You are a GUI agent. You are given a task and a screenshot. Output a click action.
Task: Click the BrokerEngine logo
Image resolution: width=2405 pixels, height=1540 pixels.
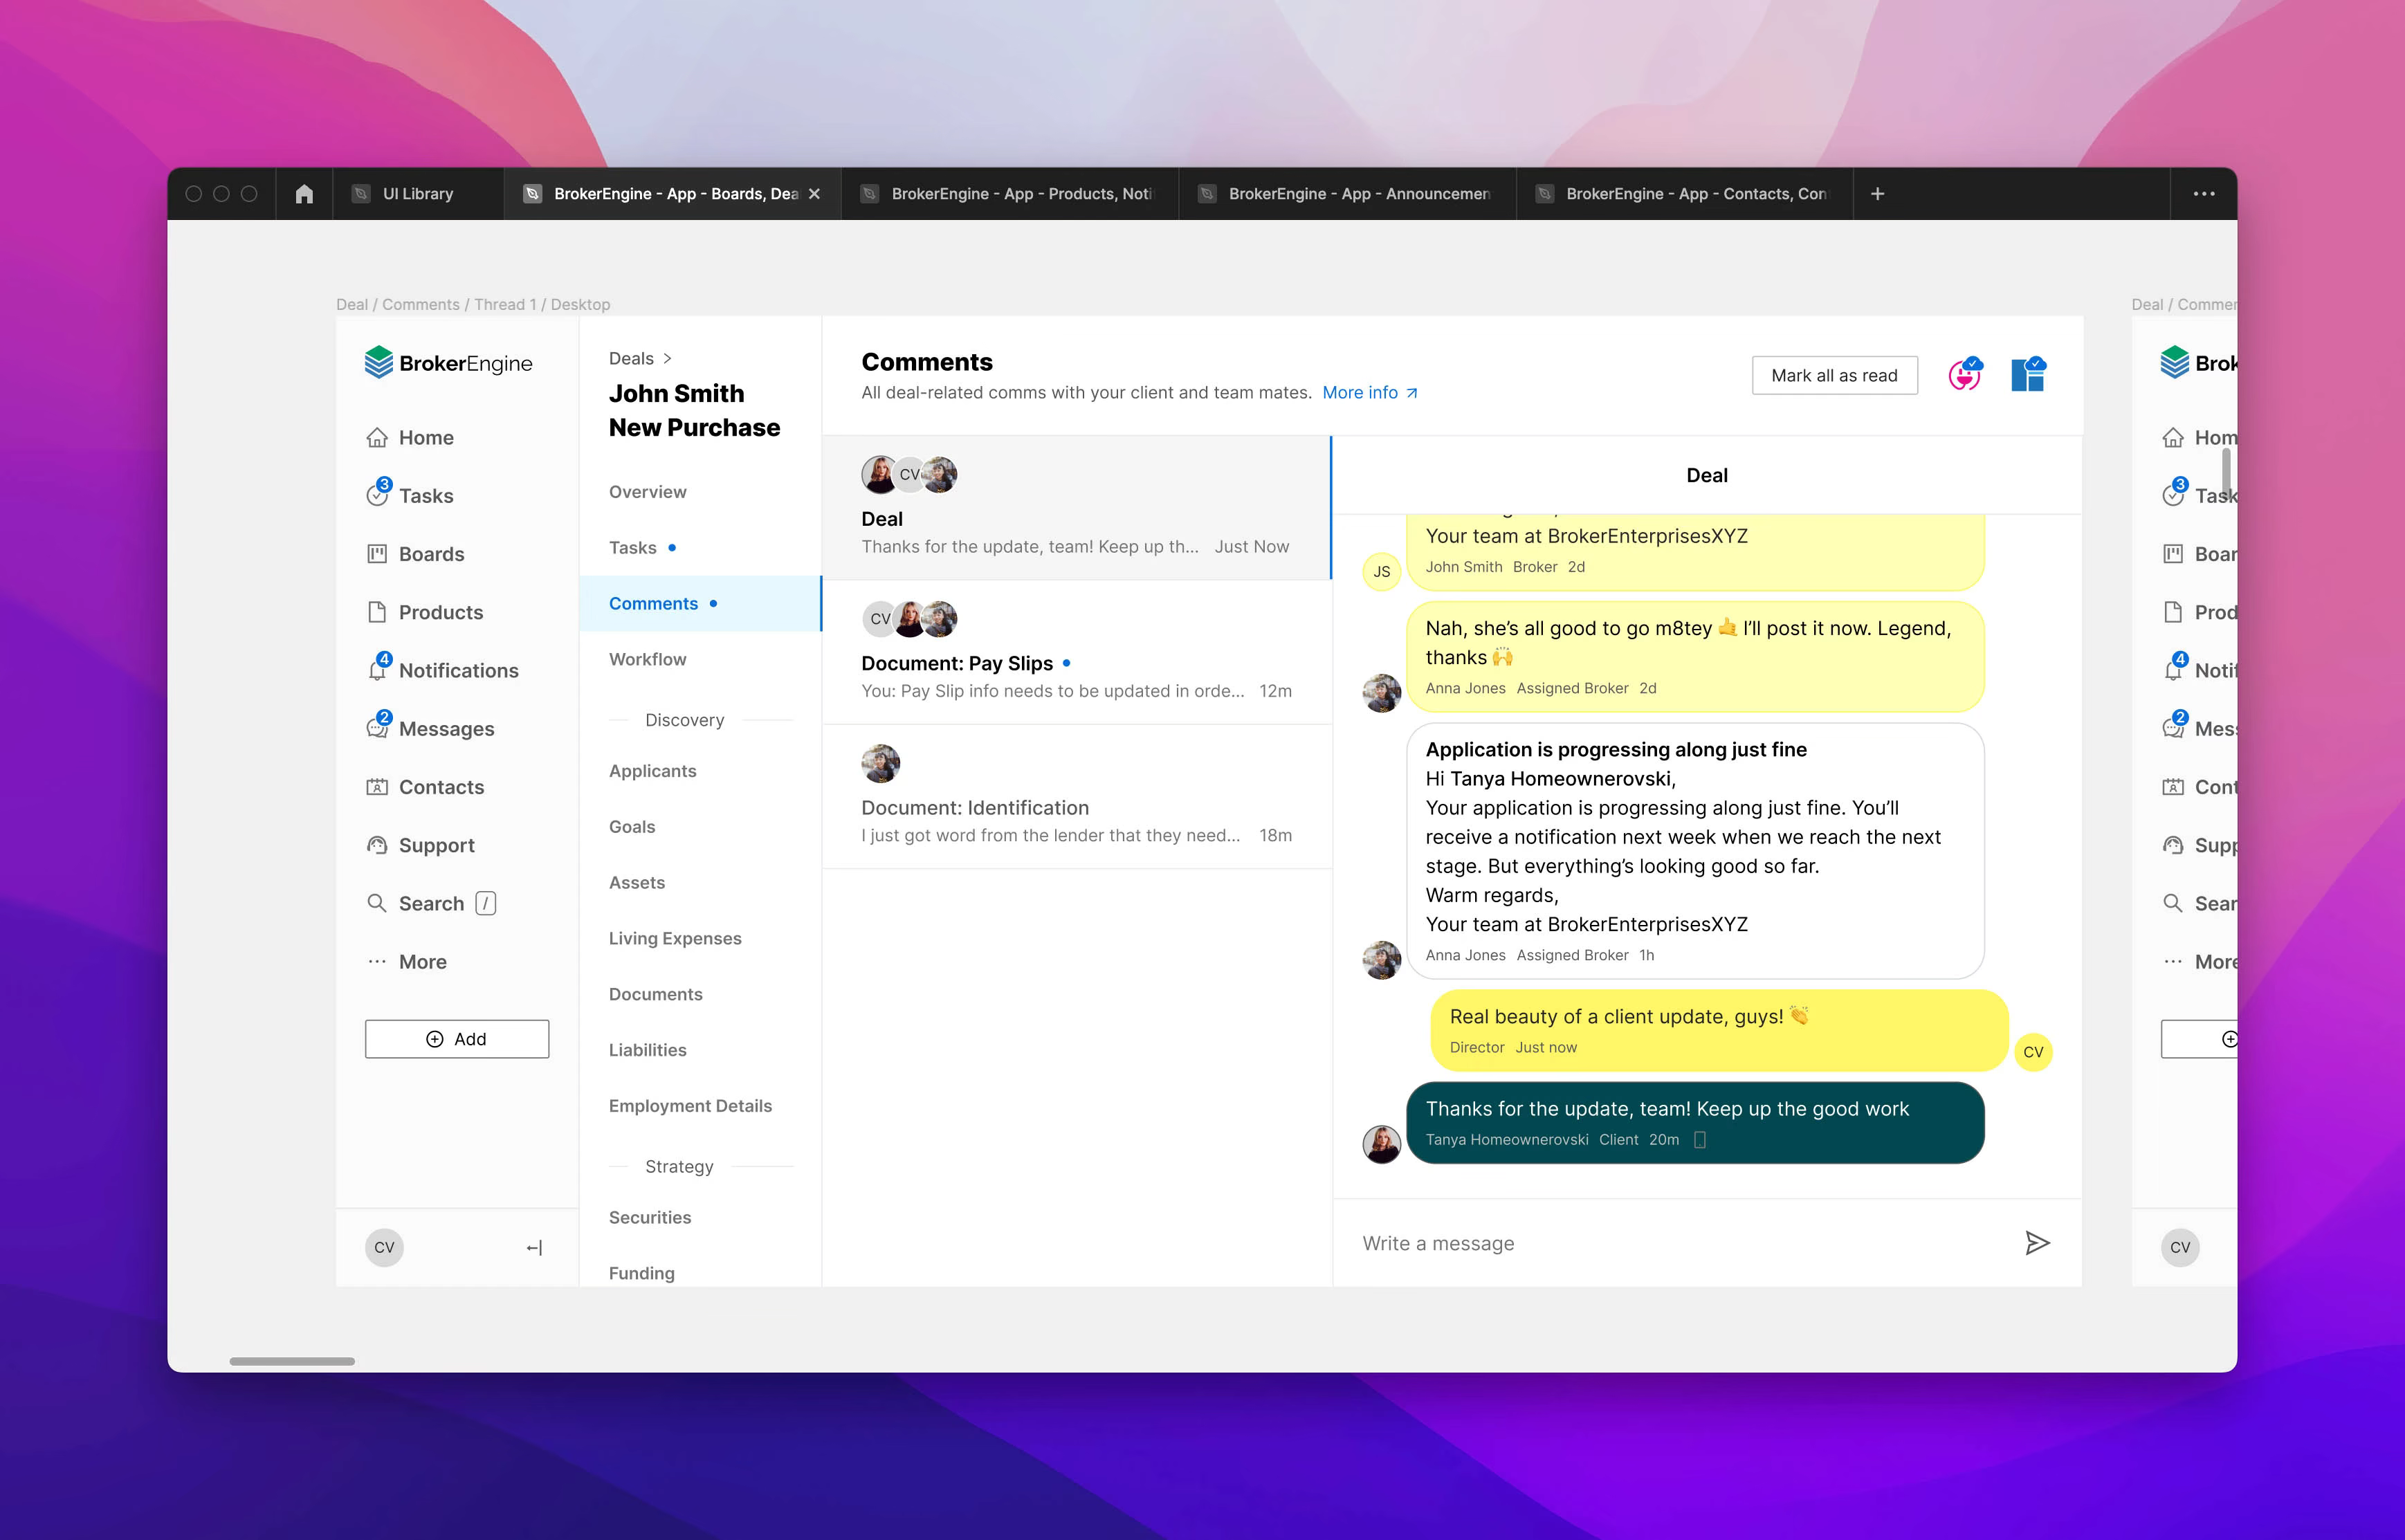(x=449, y=362)
